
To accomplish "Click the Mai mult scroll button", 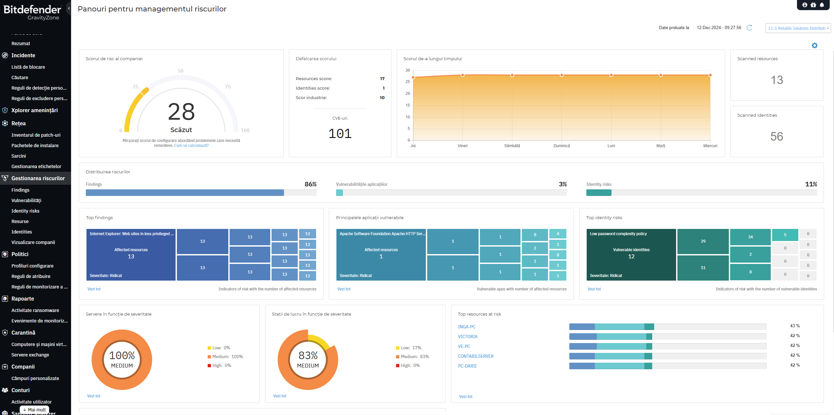I will coord(34,410).
